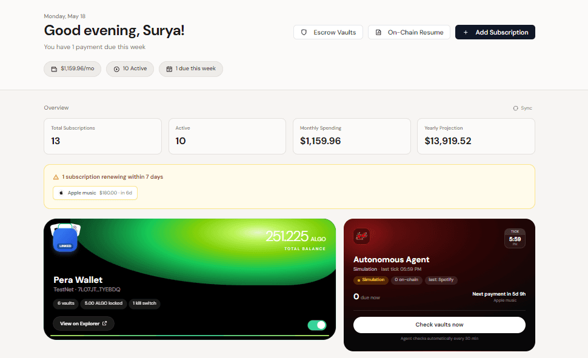Click the warning triangle in renewal alert
The height and width of the screenshot is (358, 588).
(56, 177)
